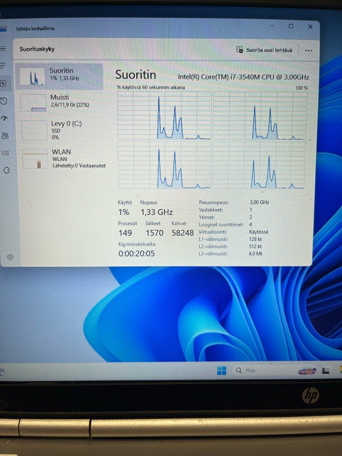Open App history icon in sidebar

pos(4,101)
